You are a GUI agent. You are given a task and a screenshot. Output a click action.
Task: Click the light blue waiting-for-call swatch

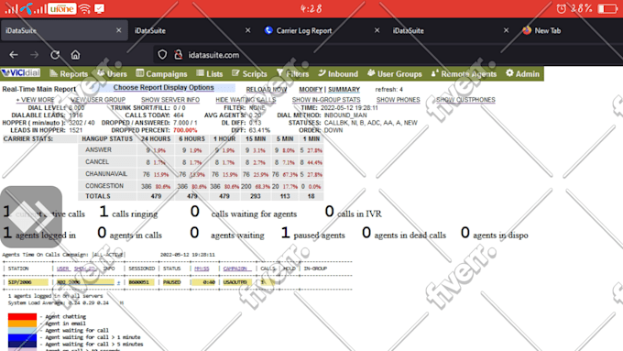point(22,330)
